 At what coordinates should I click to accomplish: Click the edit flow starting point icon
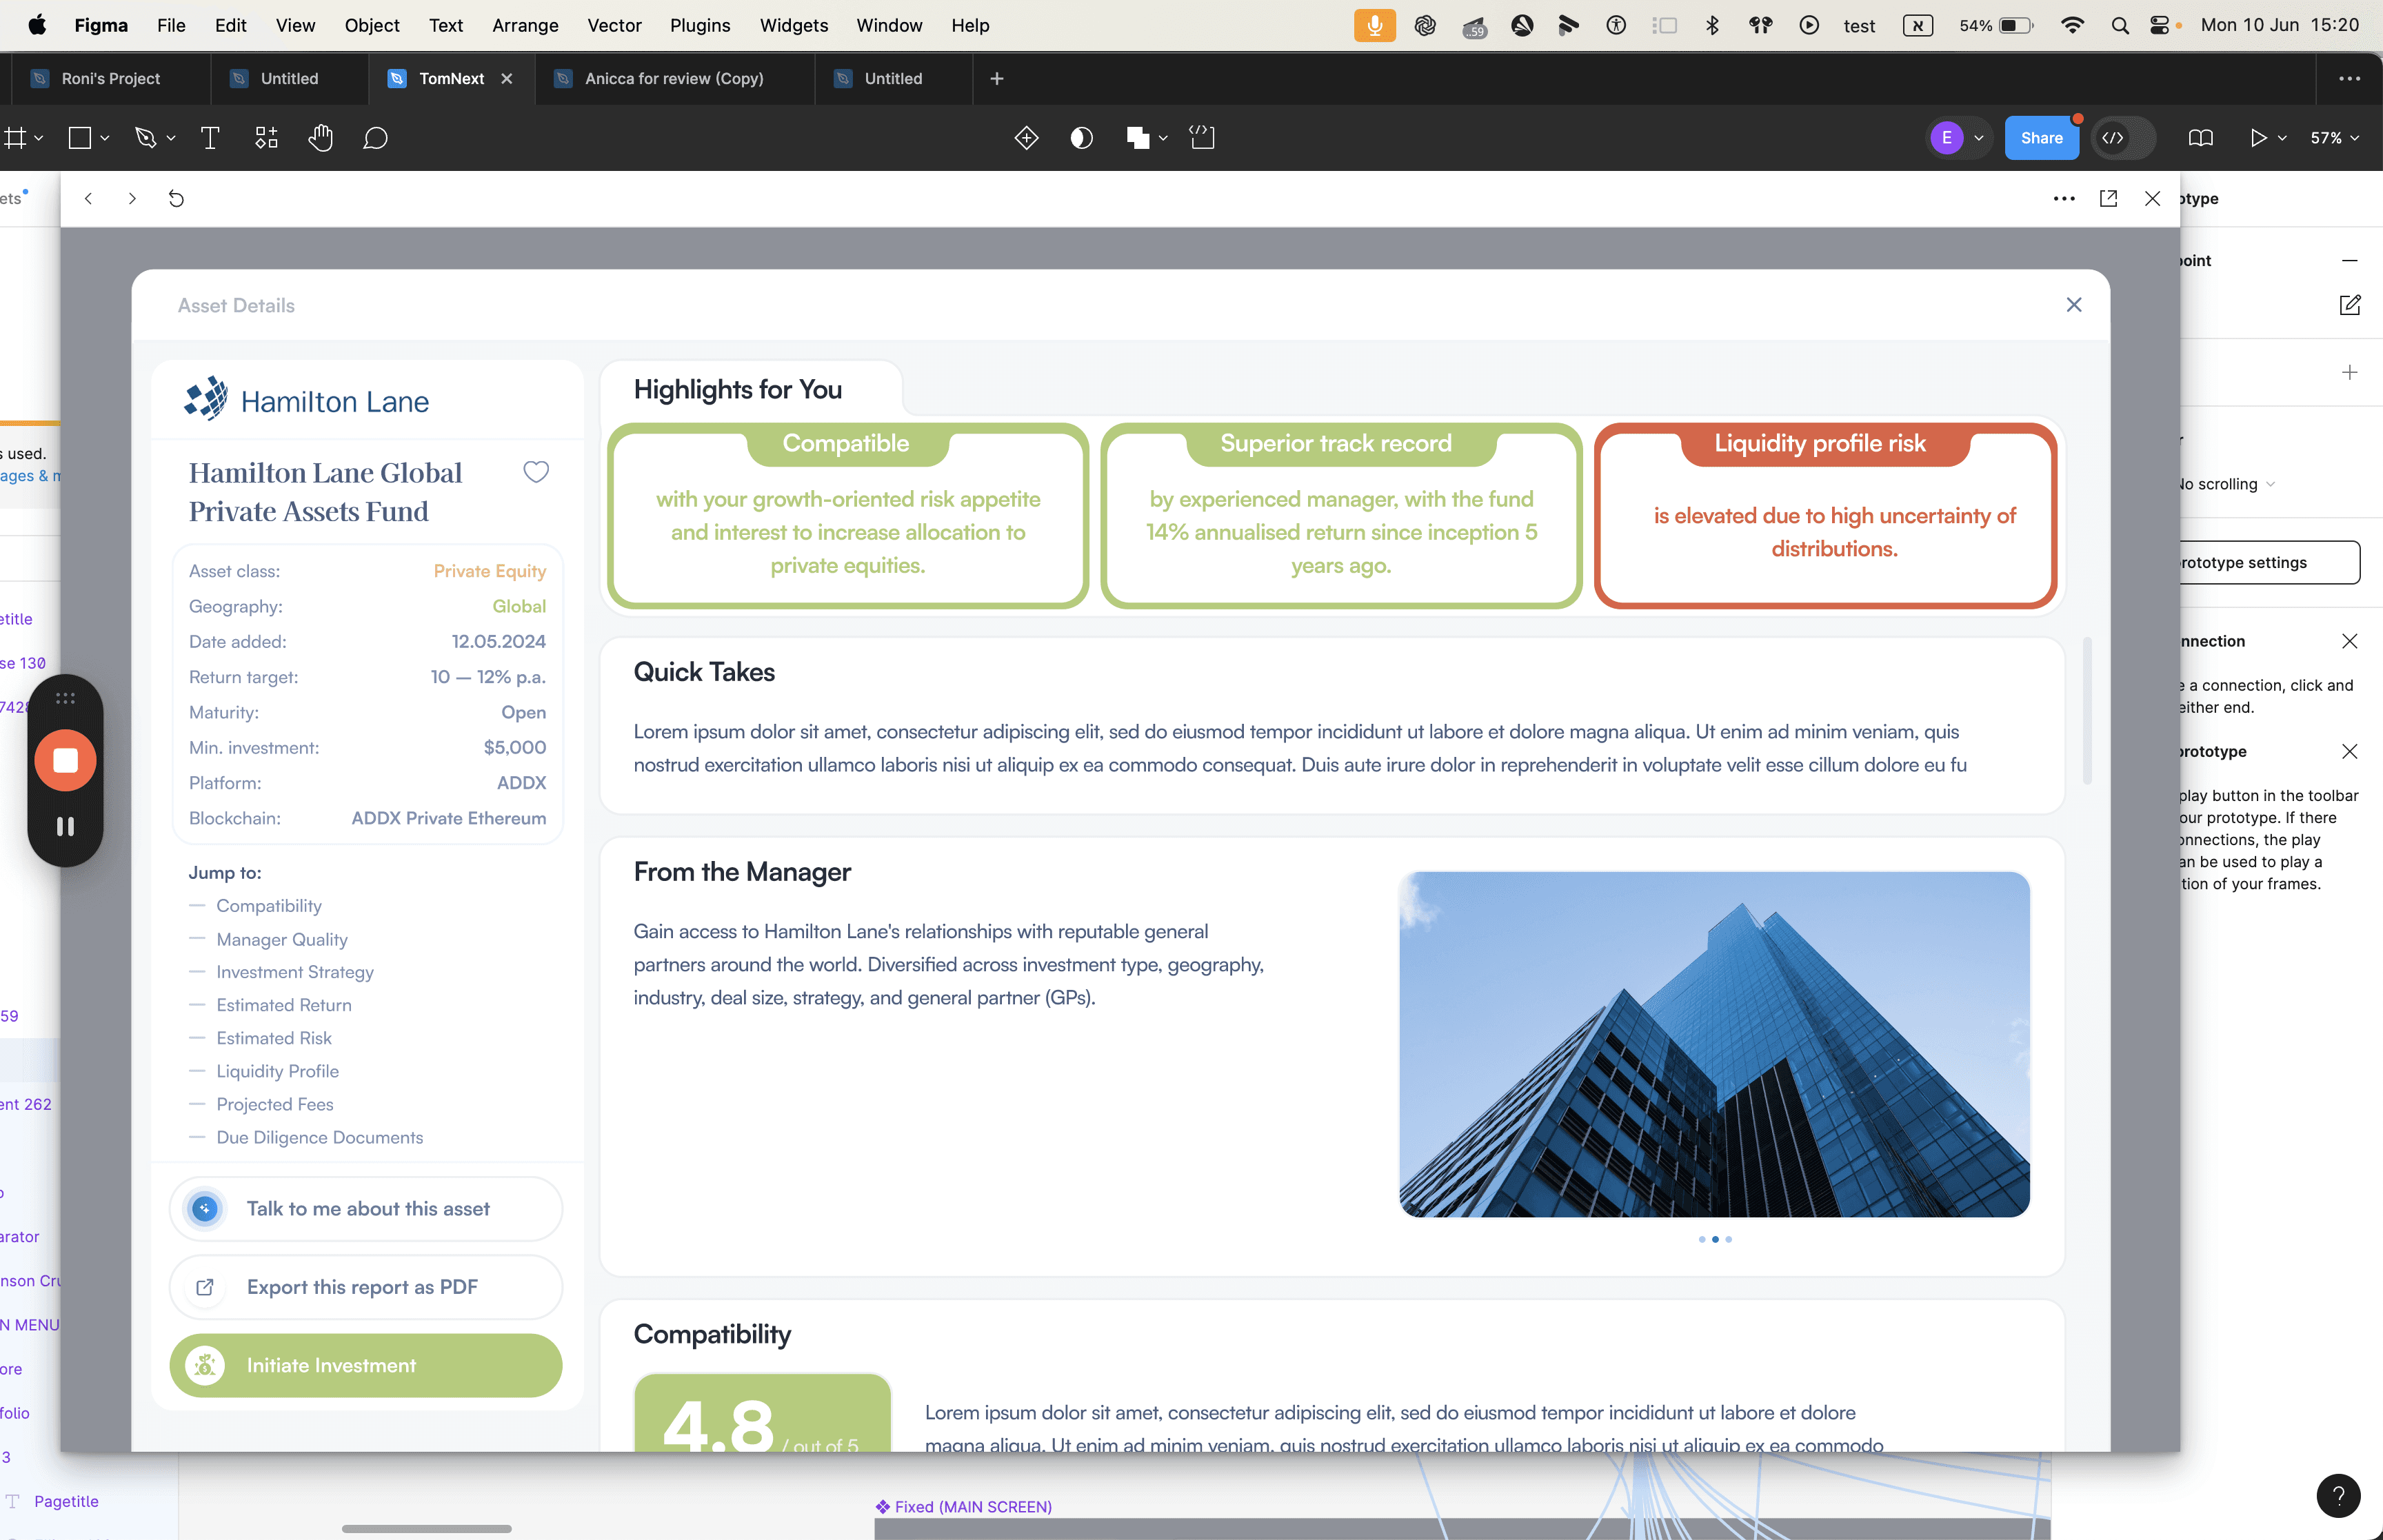[2349, 305]
